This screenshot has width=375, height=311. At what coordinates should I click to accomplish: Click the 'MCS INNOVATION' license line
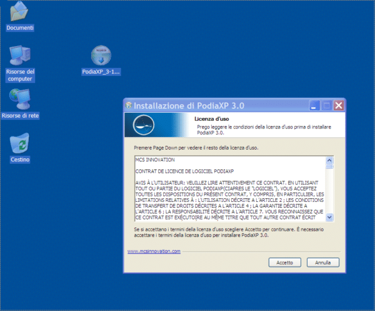pos(155,160)
